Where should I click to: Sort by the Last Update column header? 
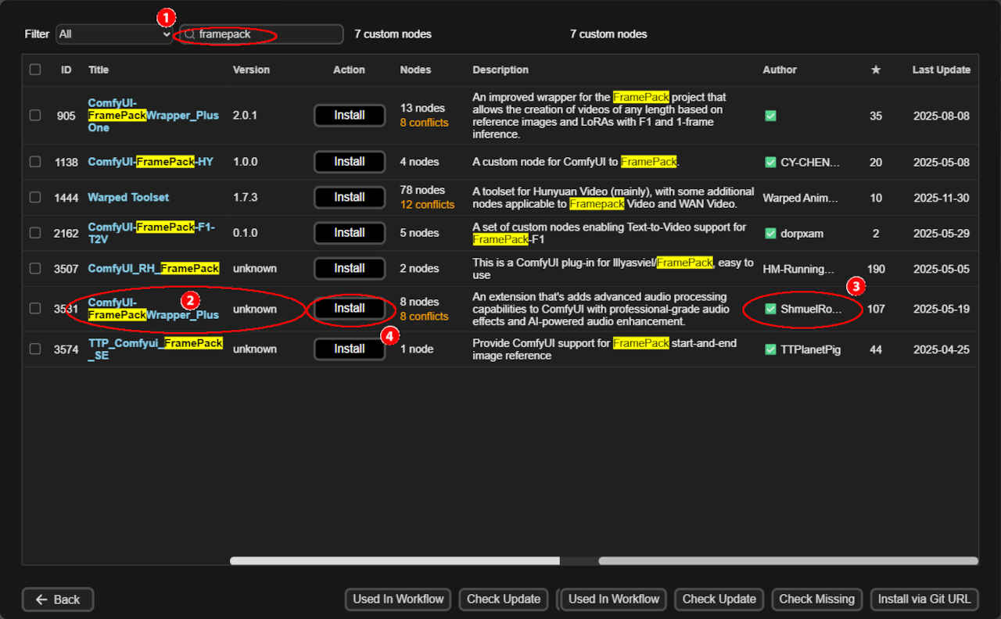[x=941, y=70]
